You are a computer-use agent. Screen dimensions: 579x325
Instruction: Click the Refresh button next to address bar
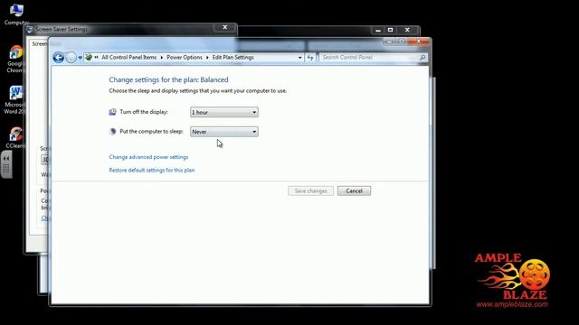tap(310, 58)
